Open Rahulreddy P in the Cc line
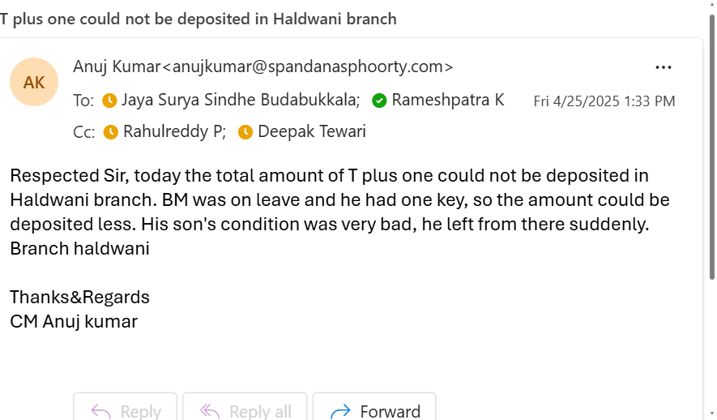Screen dimensions: 717x420 174,131
